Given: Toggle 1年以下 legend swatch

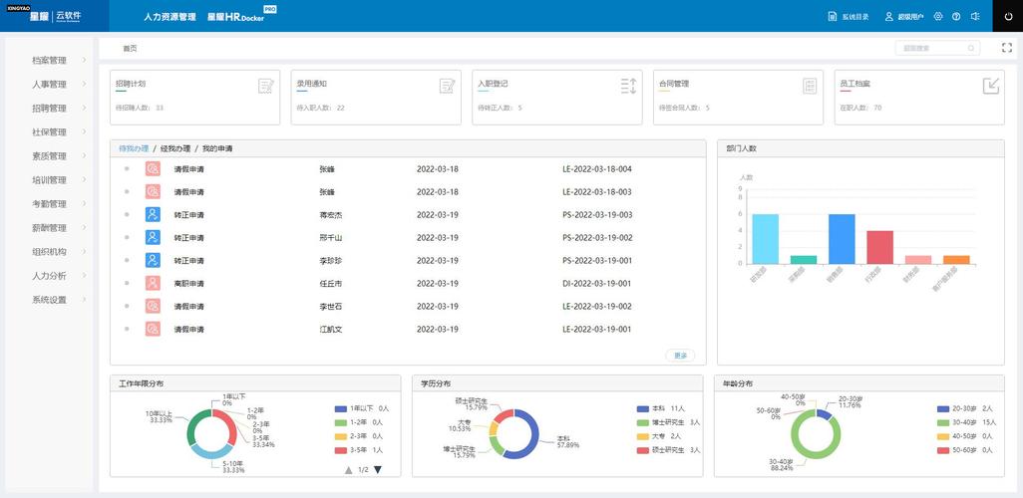Looking at the screenshot, I should point(340,408).
